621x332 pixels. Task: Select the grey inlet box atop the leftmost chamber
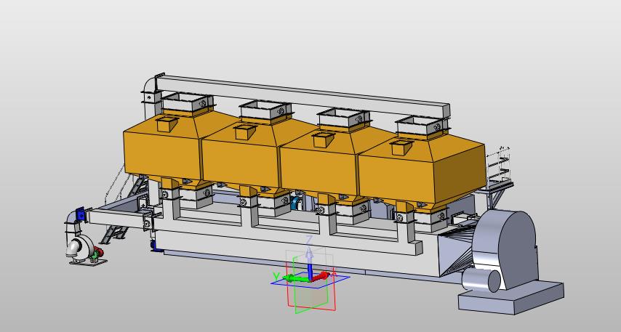(x=188, y=102)
